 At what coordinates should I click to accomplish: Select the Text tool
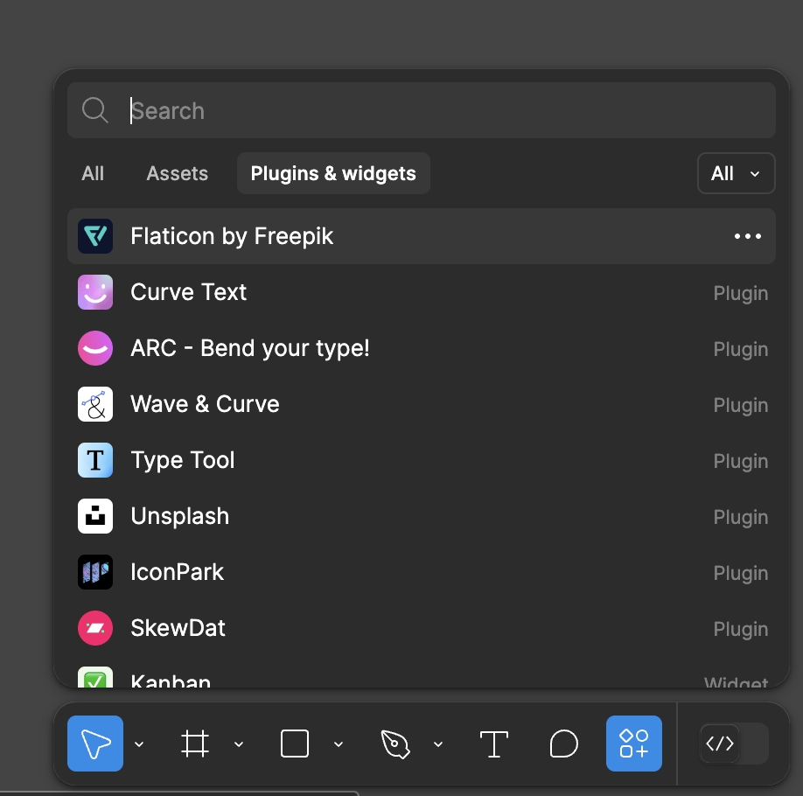(x=494, y=744)
